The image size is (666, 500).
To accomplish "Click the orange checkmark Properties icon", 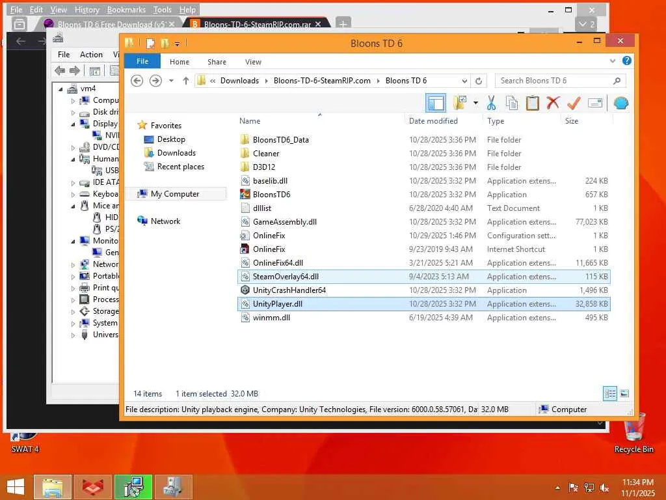I will click(574, 103).
